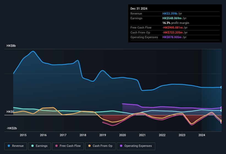Click the 2019 x-axis label
The height and width of the screenshot is (154, 226).
click(x=103, y=135)
